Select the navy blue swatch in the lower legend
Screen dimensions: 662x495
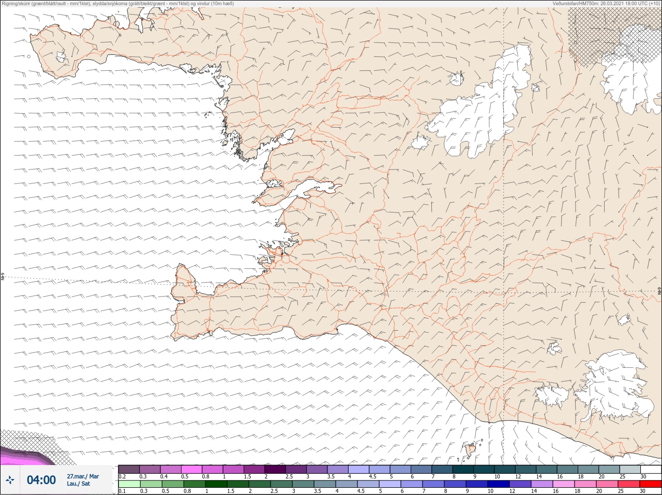(499, 484)
